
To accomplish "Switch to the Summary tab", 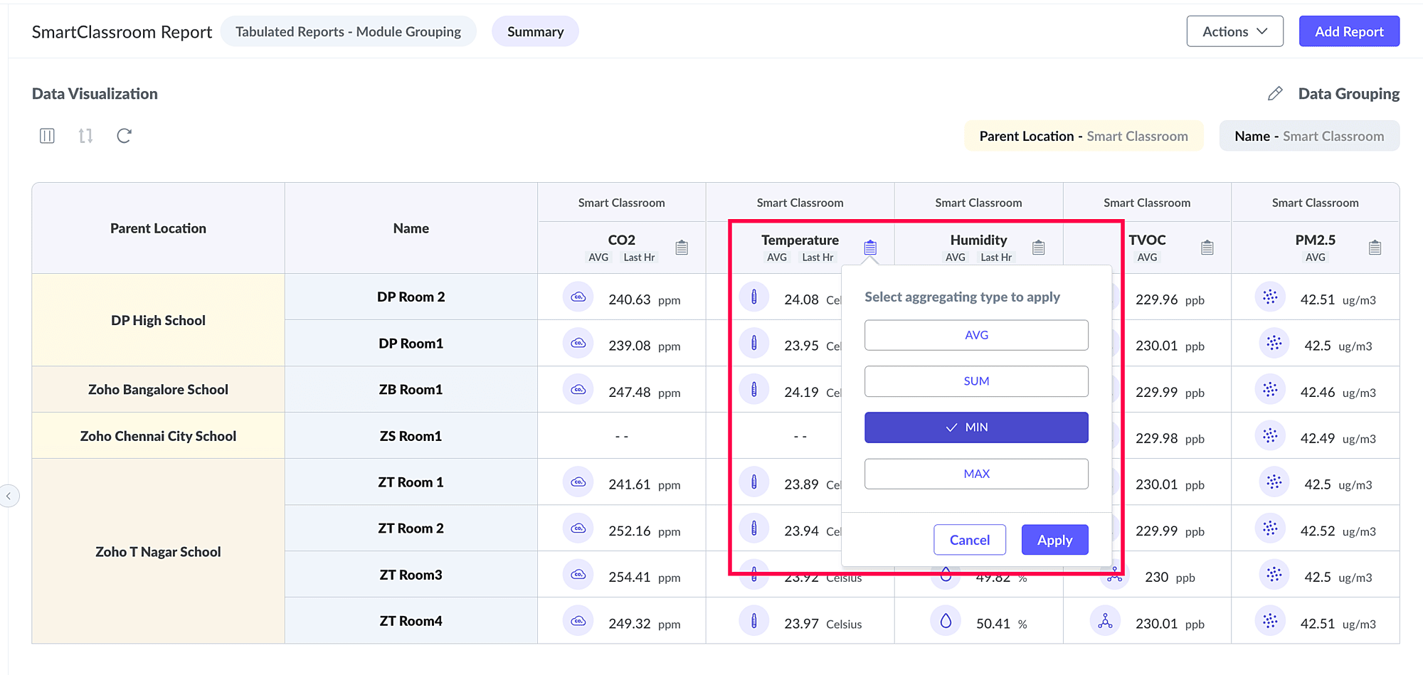I will [535, 31].
